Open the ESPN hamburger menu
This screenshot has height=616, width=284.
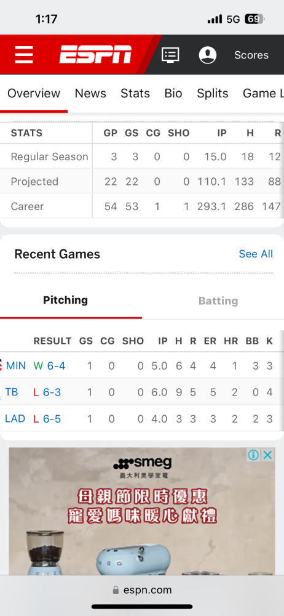[24, 55]
